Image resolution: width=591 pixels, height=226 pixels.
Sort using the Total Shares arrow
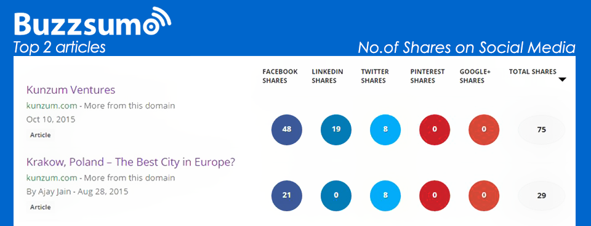pos(562,79)
